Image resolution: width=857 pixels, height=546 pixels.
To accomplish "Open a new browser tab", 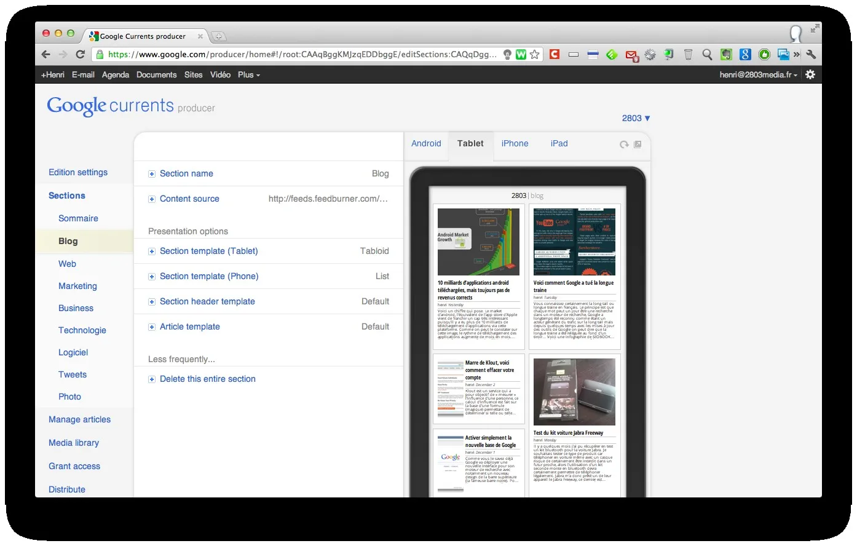I will point(218,36).
